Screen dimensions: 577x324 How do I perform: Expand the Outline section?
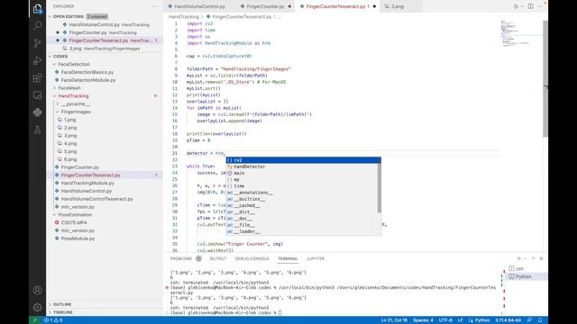105,304
